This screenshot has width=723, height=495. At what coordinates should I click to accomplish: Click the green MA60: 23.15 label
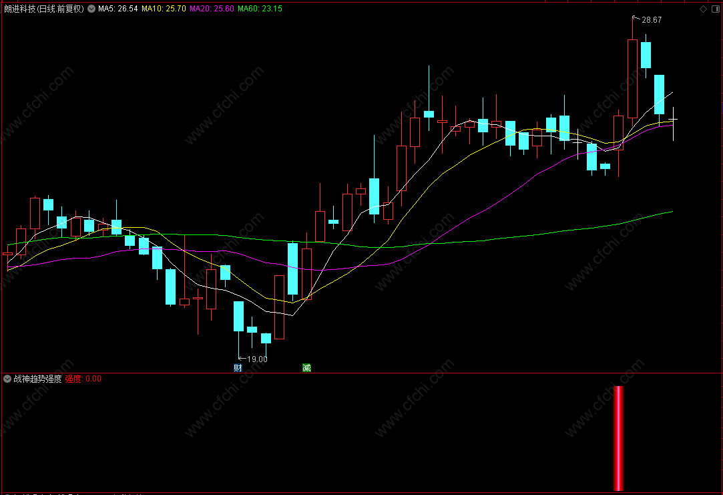point(260,9)
